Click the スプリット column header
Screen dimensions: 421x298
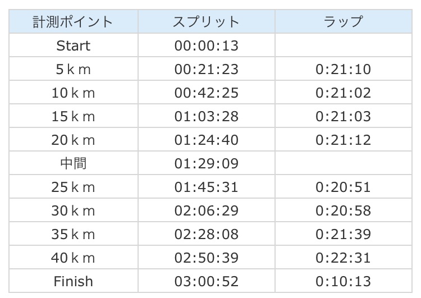point(206,21)
